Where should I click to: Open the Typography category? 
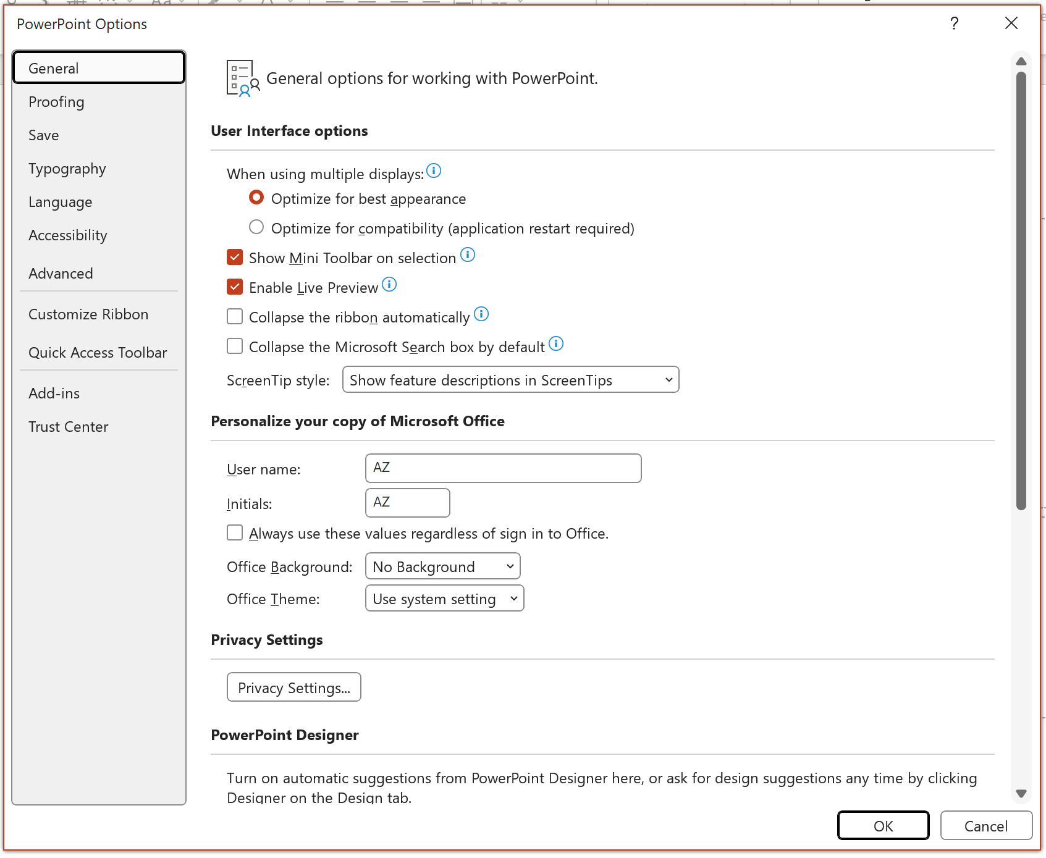99,169
